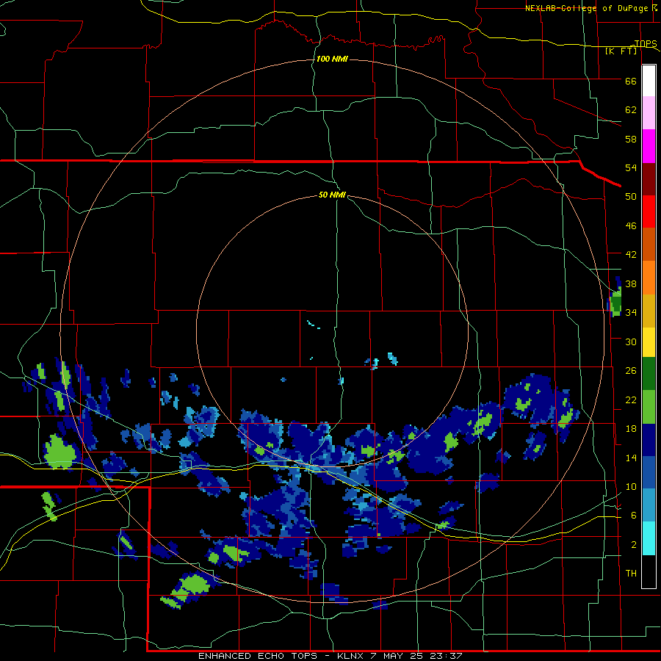This screenshot has height=661, width=661.
Task: Click the white swatch in the tops legend
Action: [649, 81]
